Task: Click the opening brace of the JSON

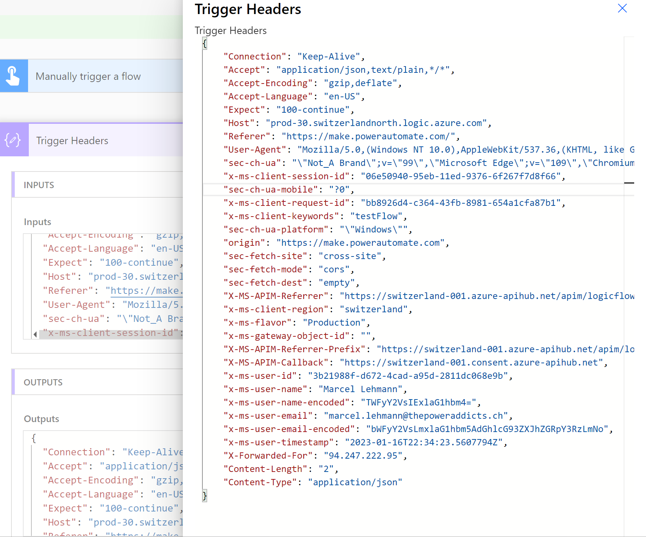Action: click(x=205, y=44)
